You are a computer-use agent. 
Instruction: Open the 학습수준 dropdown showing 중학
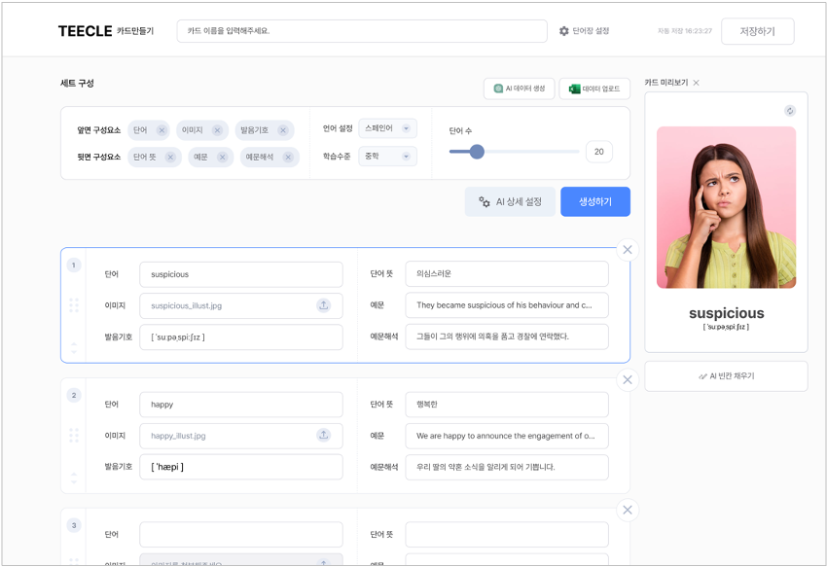386,156
